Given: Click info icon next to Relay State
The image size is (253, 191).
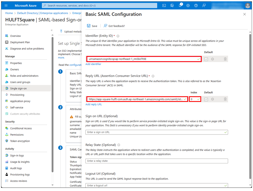Looking at the screenshot, I should [119, 145].
